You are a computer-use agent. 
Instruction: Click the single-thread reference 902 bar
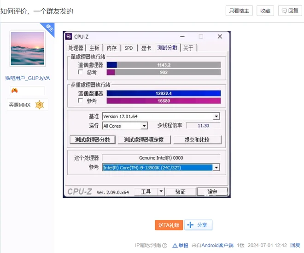[164, 72]
